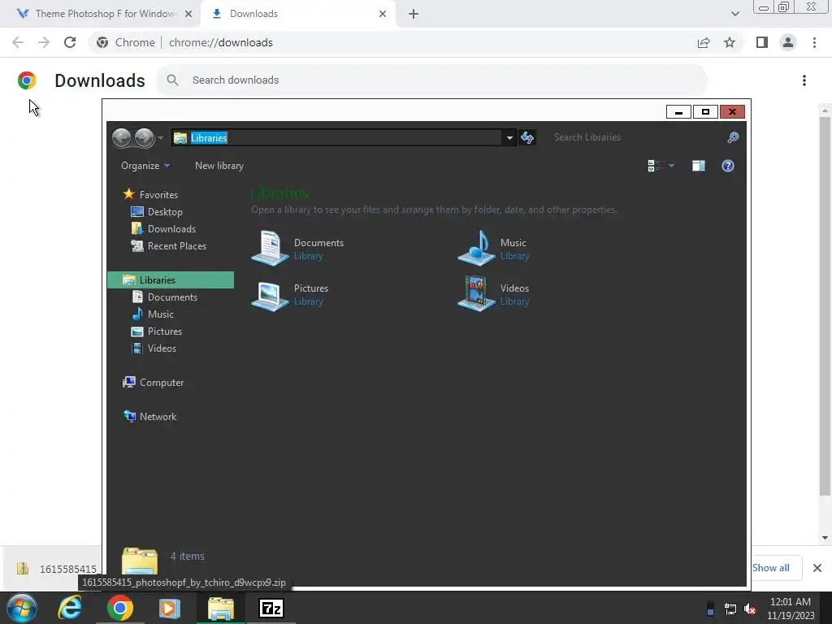Image resolution: width=832 pixels, height=624 pixels.
Task: Reload the Chrome downloads page
Action: click(70, 42)
